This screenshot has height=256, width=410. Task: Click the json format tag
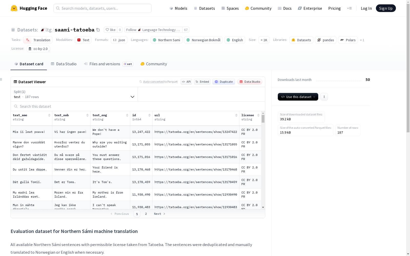tap(119, 40)
